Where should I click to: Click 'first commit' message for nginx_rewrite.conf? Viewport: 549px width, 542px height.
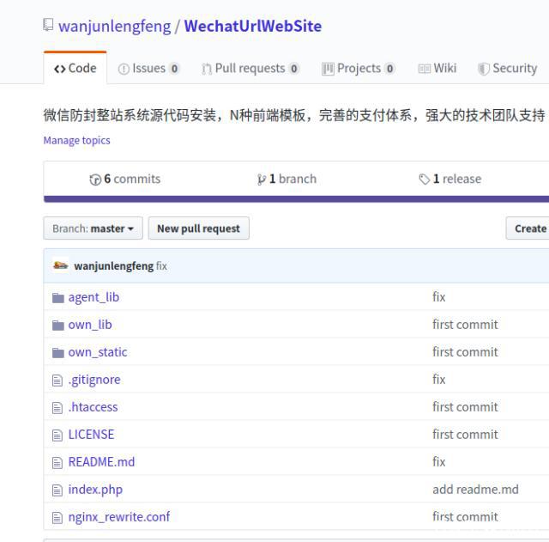(x=465, y=517)
